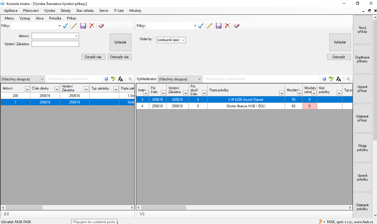
Task: Click the AA font icon above left grid
Action: 120,79
